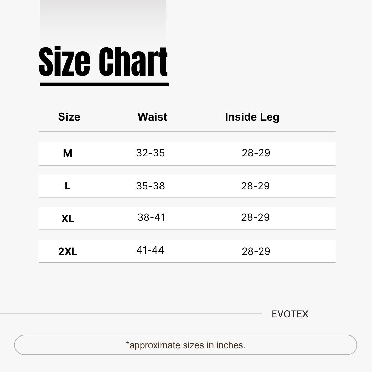Choose the 2XL size row label
The height and width of the screenshot is (372, 372).
point(68,251)
